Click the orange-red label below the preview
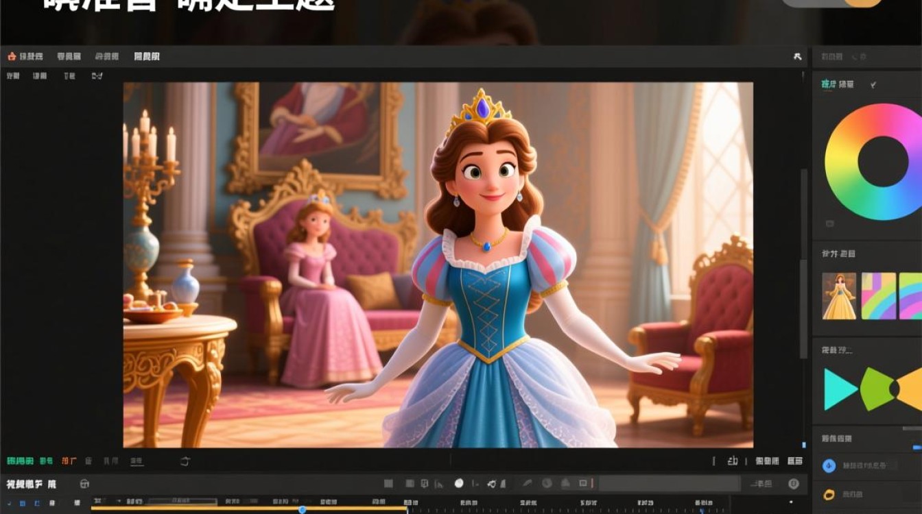Screen dimensions: 922x514 pos(69,461)
